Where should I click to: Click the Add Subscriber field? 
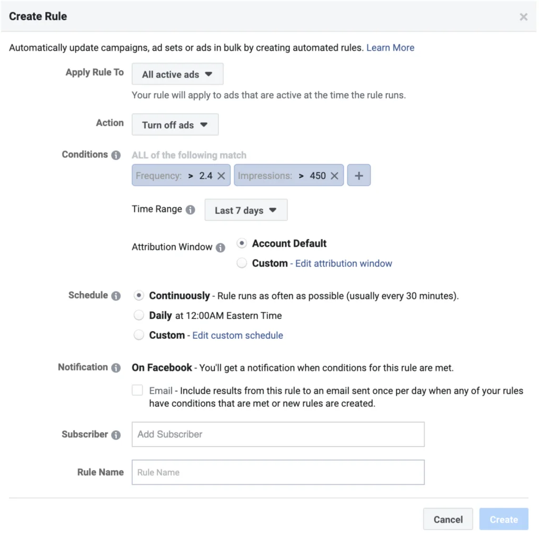(278, 434)
